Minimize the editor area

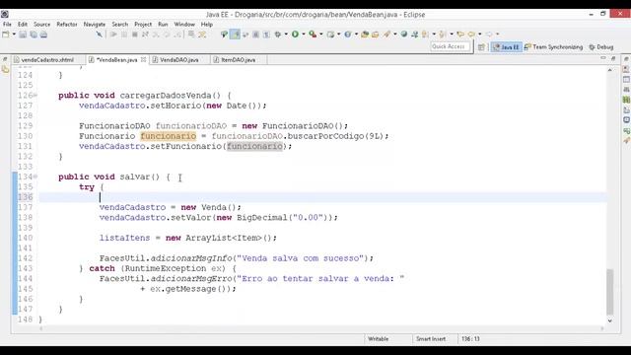pos(602,59)
